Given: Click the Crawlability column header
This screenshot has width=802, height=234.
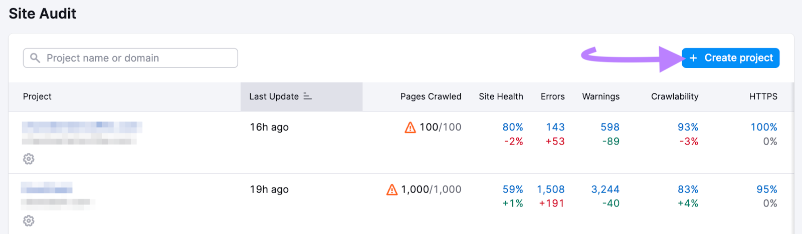Looking at the screenshot, I should [x=675, y=96].
